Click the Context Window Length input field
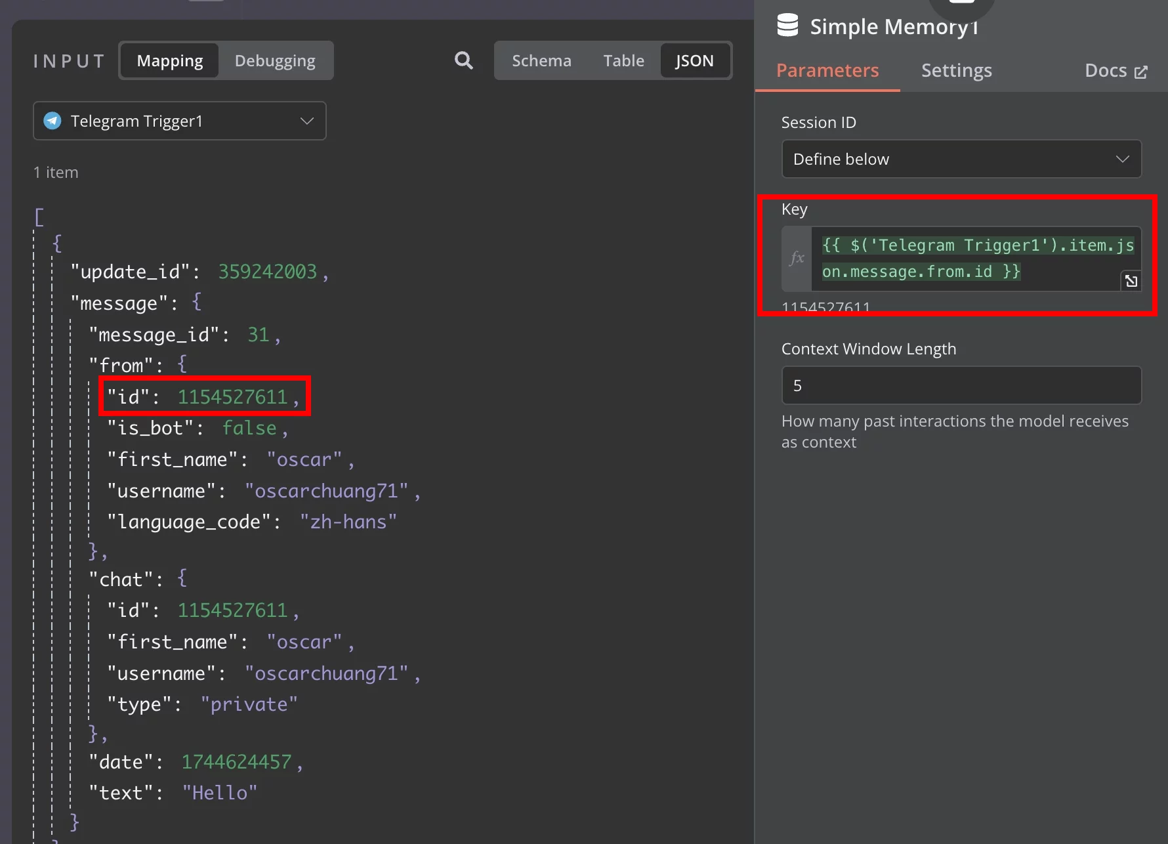 (x=961, y=385)
